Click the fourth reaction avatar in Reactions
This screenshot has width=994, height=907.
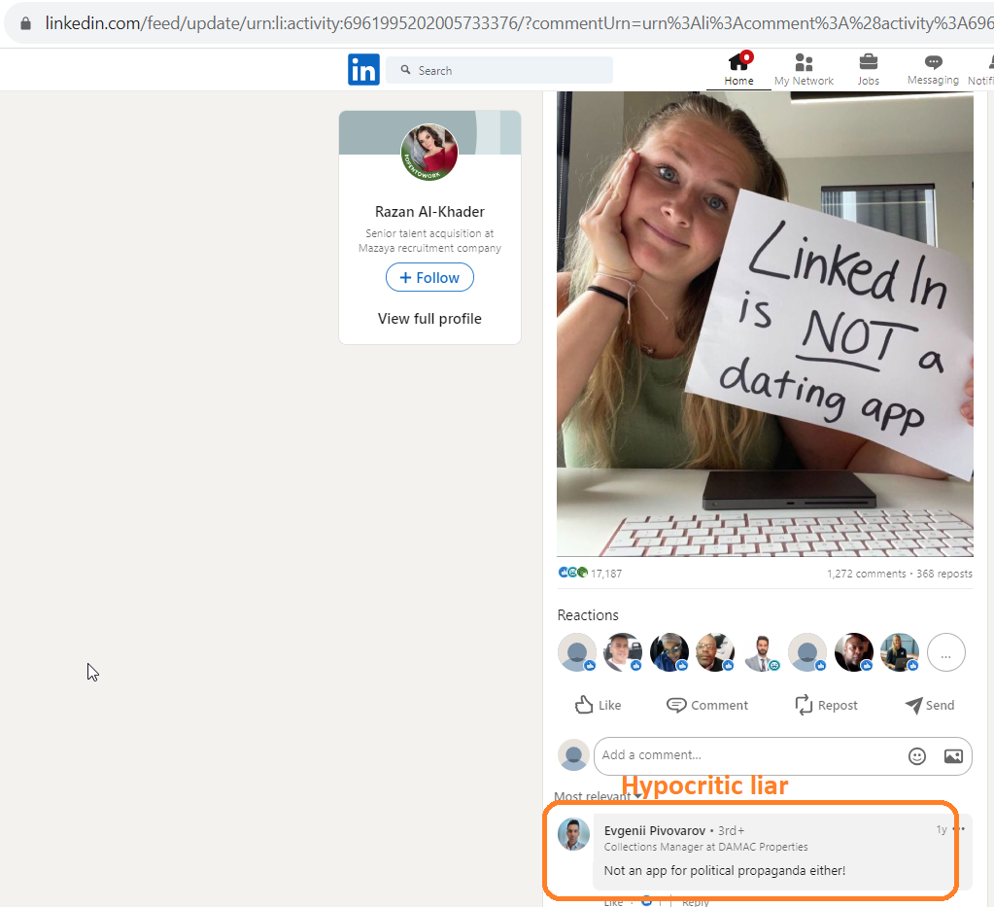715,652
